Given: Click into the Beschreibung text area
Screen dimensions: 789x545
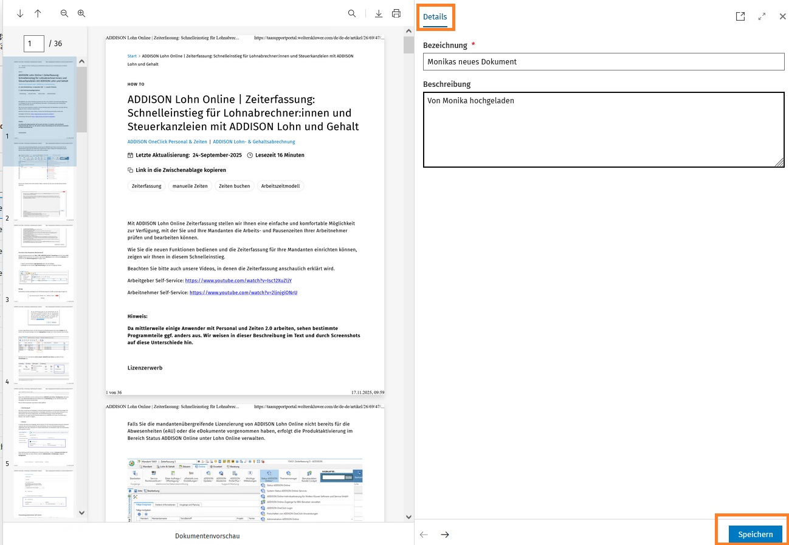Looking at the screenshot, I should point(604,129).
